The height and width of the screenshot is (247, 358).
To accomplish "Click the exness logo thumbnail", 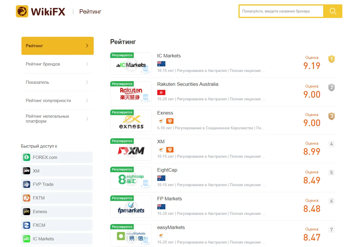I will (131, 121).
